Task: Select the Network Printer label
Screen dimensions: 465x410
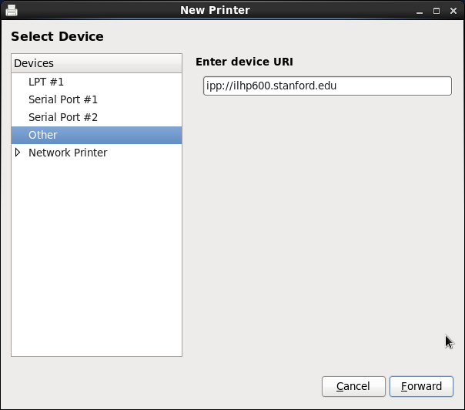Action: tap(68, 153)
